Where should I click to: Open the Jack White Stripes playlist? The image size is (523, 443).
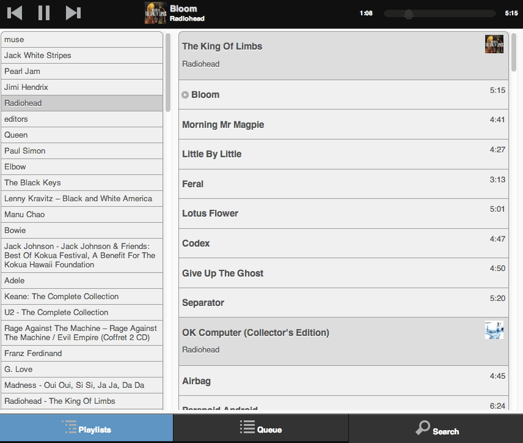(x=82, y=56)
